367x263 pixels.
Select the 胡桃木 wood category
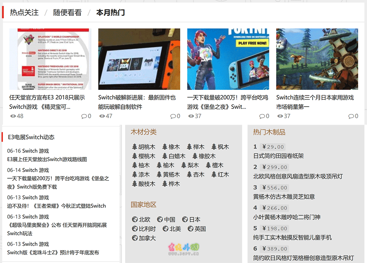click(144, 147)
